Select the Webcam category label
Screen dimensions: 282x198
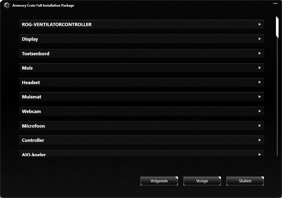click(31, 111)
